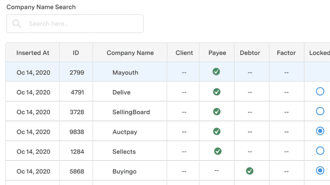Sort by Inserted At column header
This screenshot has width=330, height=185.
coord(32,52)
